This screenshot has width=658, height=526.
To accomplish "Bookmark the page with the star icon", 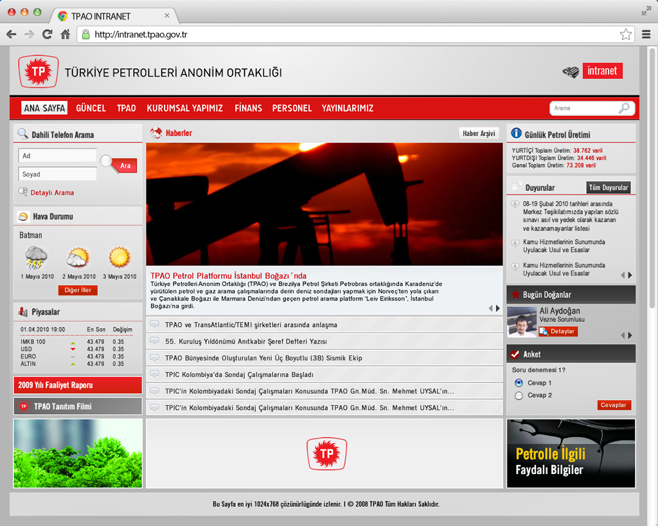I will tap(626, 35).
